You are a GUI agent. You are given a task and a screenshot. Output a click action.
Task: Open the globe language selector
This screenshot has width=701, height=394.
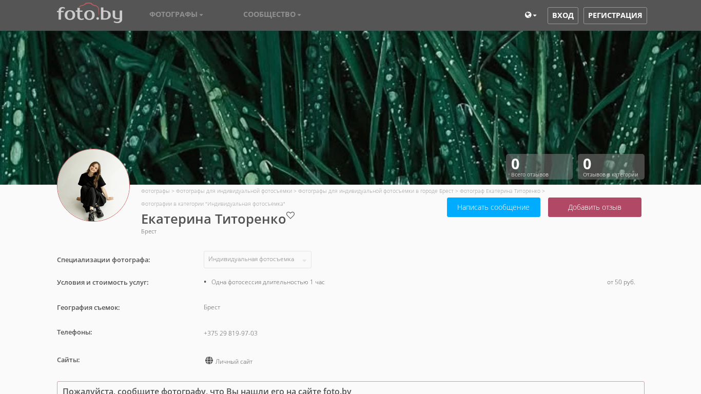click(x=531, y=15)
